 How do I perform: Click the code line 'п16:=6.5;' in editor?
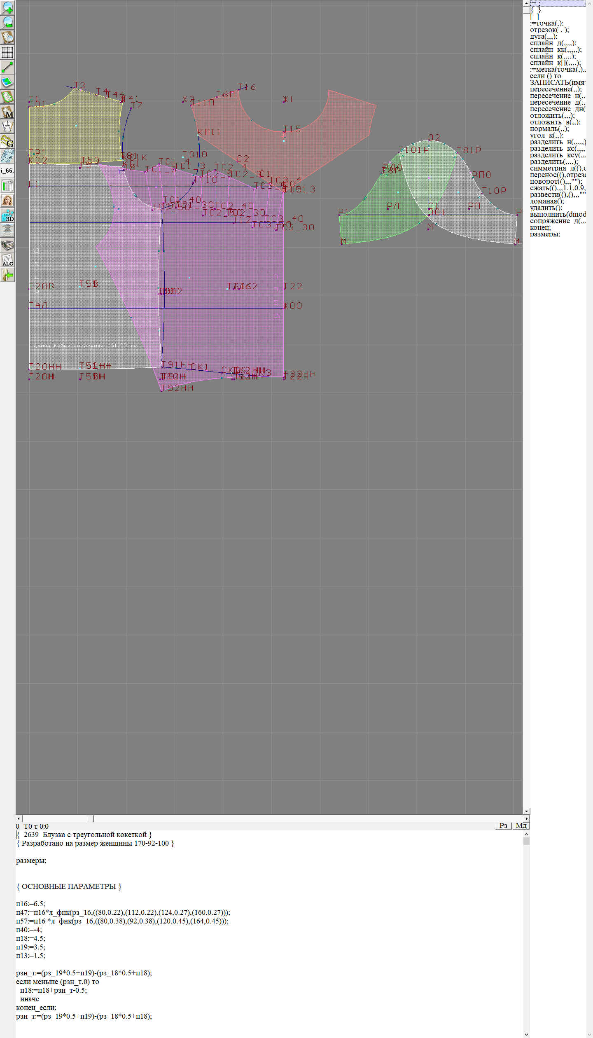point(31,904)
